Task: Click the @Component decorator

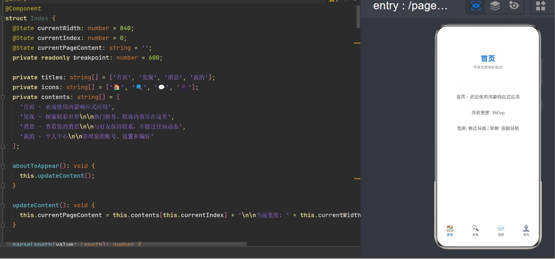Action: point(23,8)
